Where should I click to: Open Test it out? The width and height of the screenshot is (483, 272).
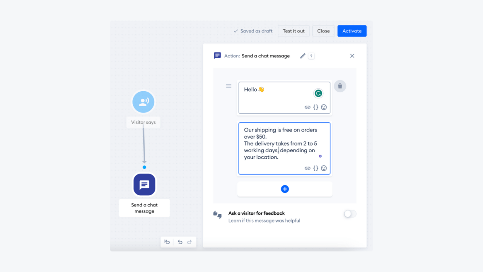pyautogui.click(x=293, y=31)
